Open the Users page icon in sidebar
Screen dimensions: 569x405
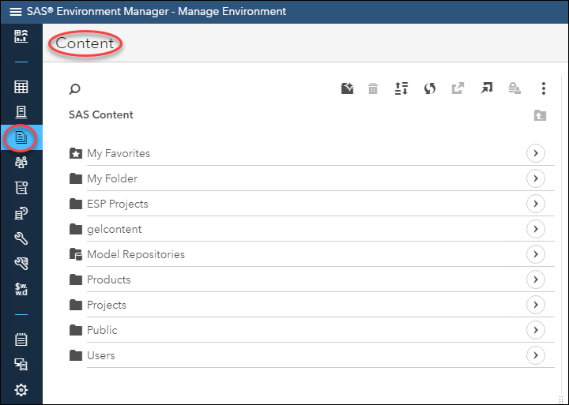click(21, 163)
